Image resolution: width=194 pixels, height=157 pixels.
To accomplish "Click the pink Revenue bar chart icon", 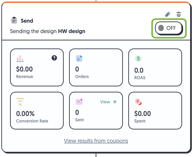I will (20, 58).
